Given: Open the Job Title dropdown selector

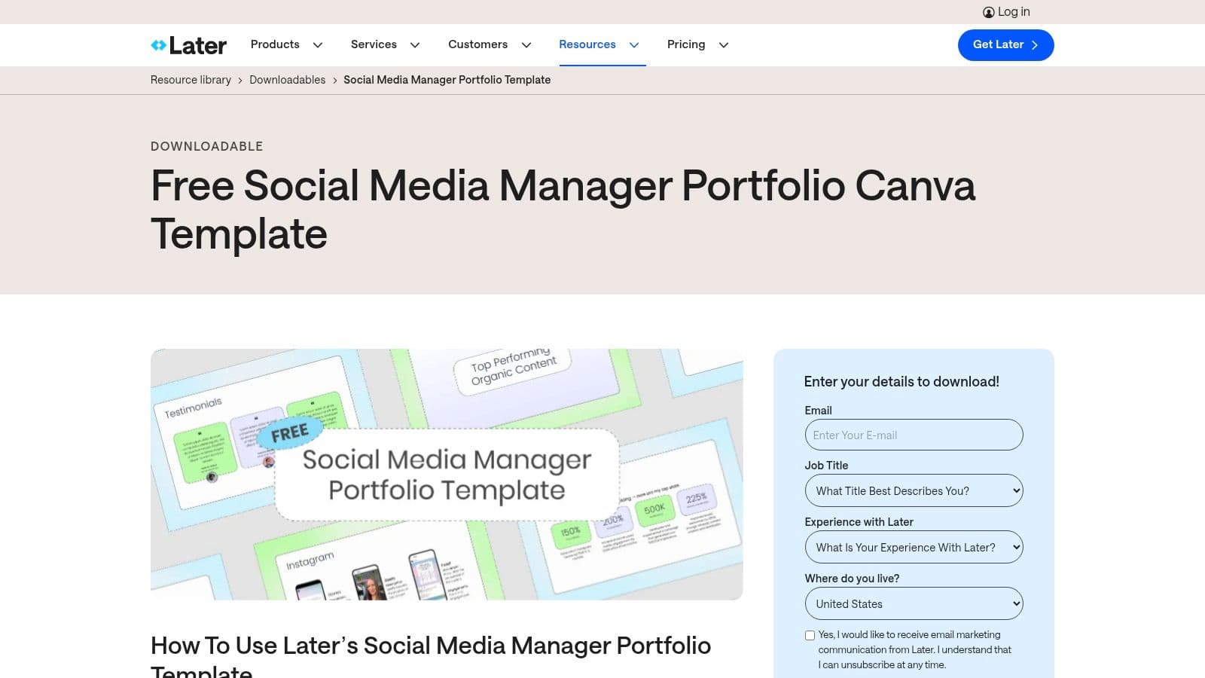Looking at the screenshot, I should coord(914,490).
